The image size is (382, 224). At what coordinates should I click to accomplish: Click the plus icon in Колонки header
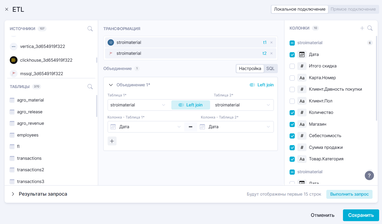[362, 28]
